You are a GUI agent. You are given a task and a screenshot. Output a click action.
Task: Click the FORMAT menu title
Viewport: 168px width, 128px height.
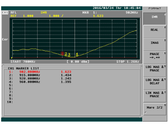click(155, 8)
